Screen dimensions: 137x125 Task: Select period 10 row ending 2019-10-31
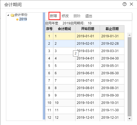(85, 103)
